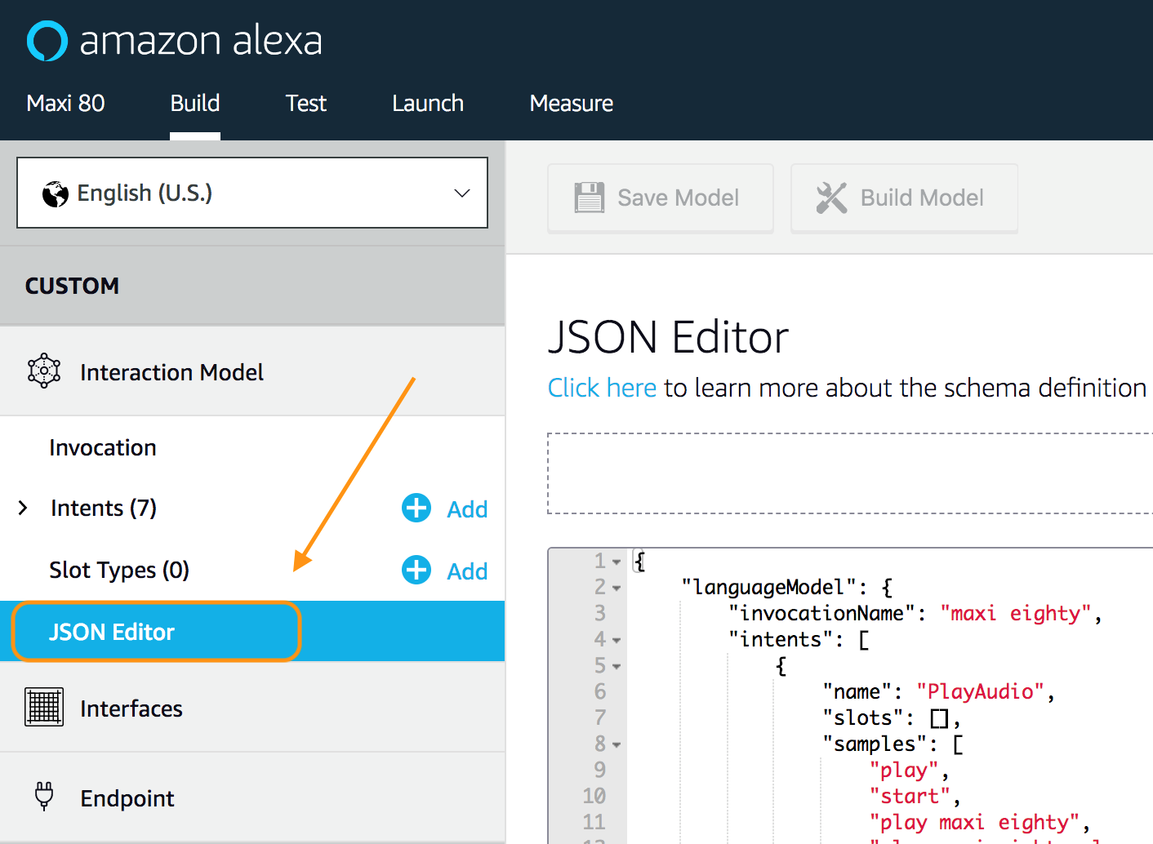Open the Click here schema documentation link

602,387
